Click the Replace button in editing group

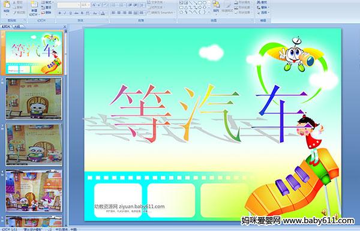click(262, 7)
